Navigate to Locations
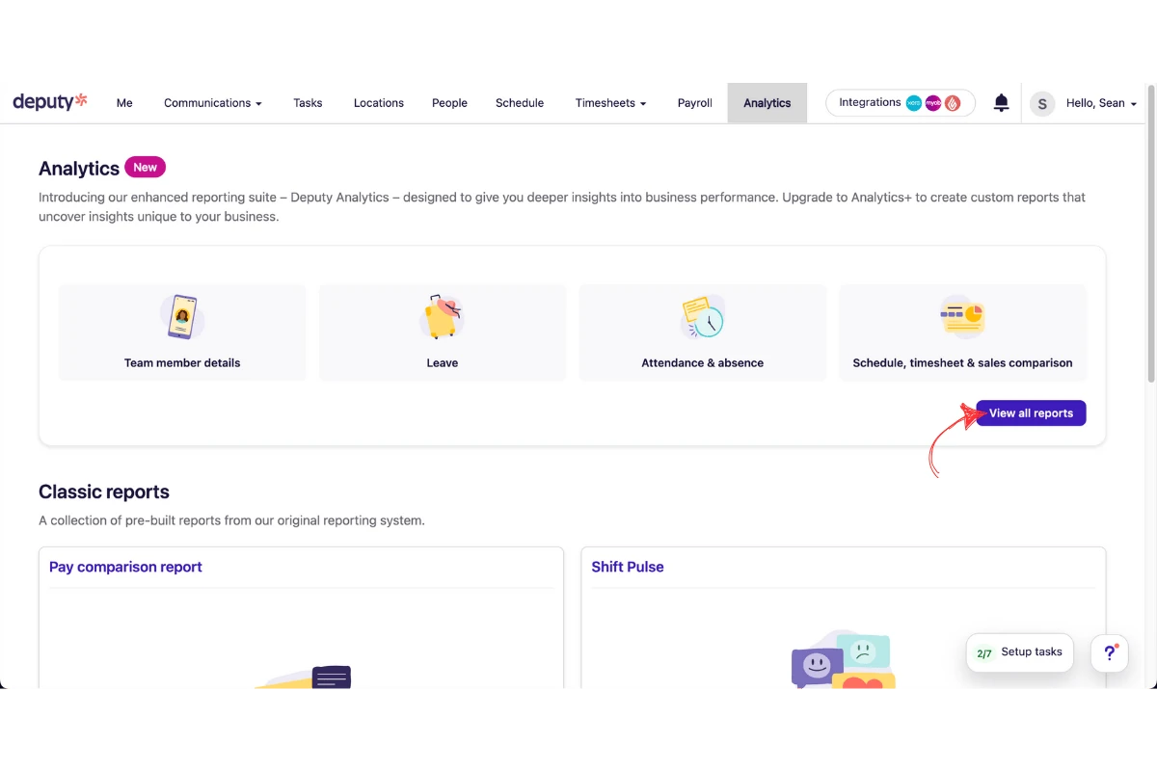Image resolution: width=1157 pixels, height=771 pixels. pos(379,103)
